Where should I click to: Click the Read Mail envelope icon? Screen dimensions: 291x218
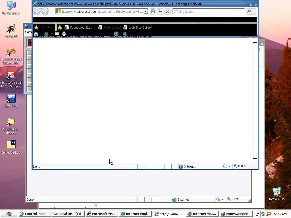pyautogui.click(x=57, y=34)
